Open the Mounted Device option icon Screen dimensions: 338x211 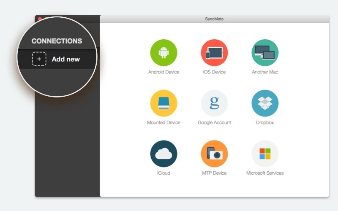pyautogui.click(x=164, y=103)
